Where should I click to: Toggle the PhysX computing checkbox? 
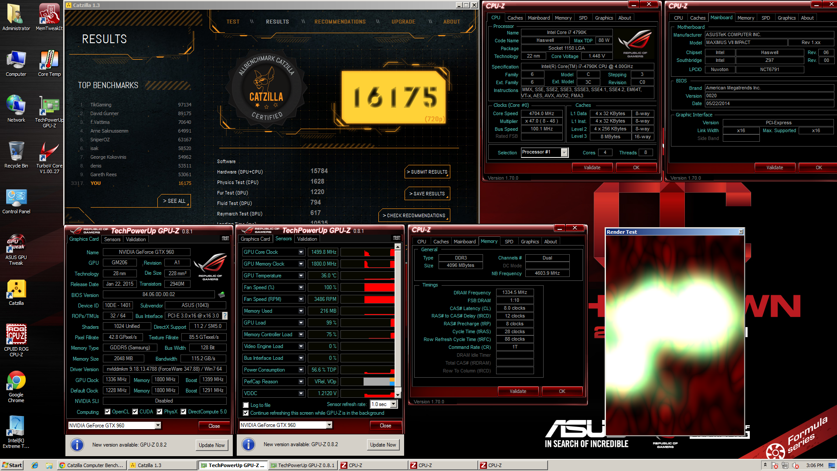pos(160,412)
